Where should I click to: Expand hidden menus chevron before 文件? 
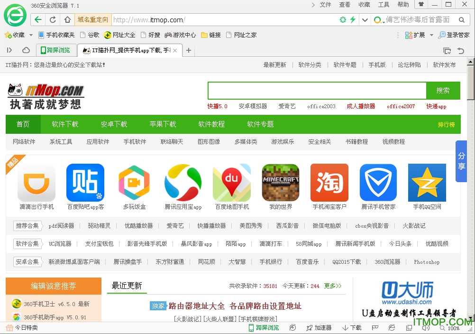tap(313, 5)
